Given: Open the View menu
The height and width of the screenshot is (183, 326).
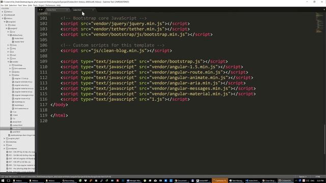Looking at the screenshot, I should [x=25, y=5].
